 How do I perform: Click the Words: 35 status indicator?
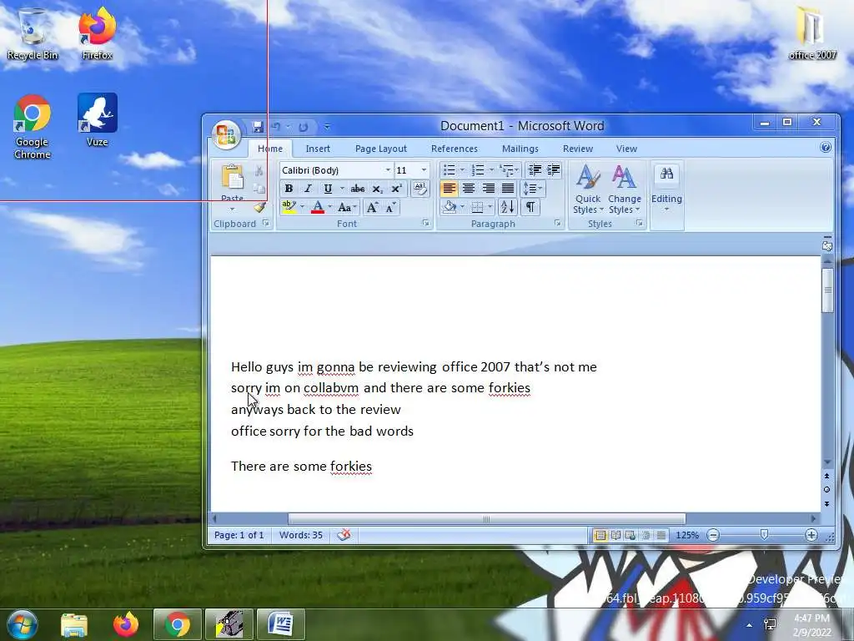coord(300,535)
